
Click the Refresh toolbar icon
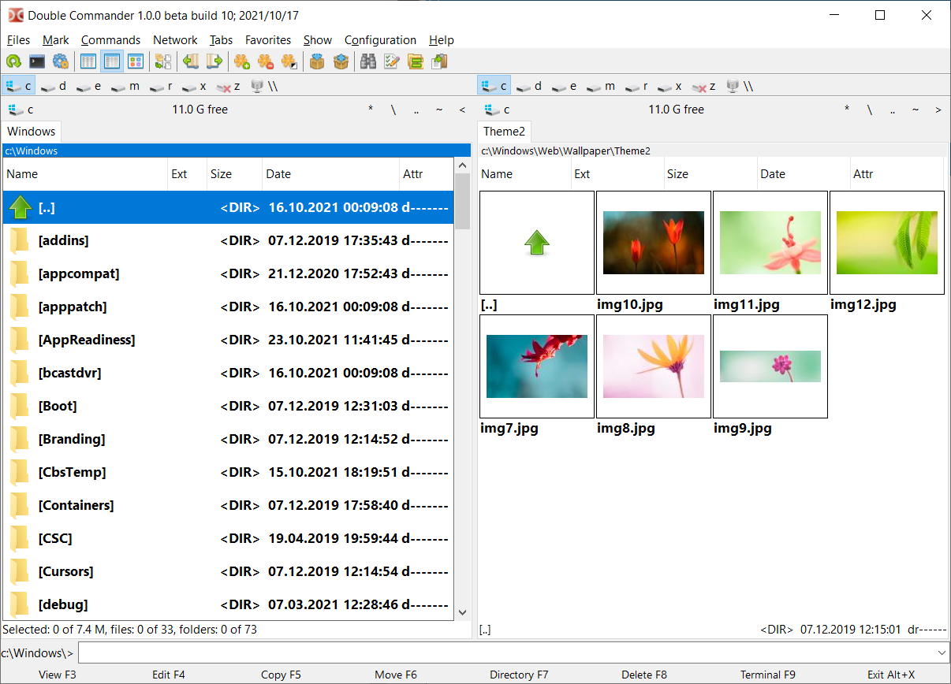[x=13, y=61]
